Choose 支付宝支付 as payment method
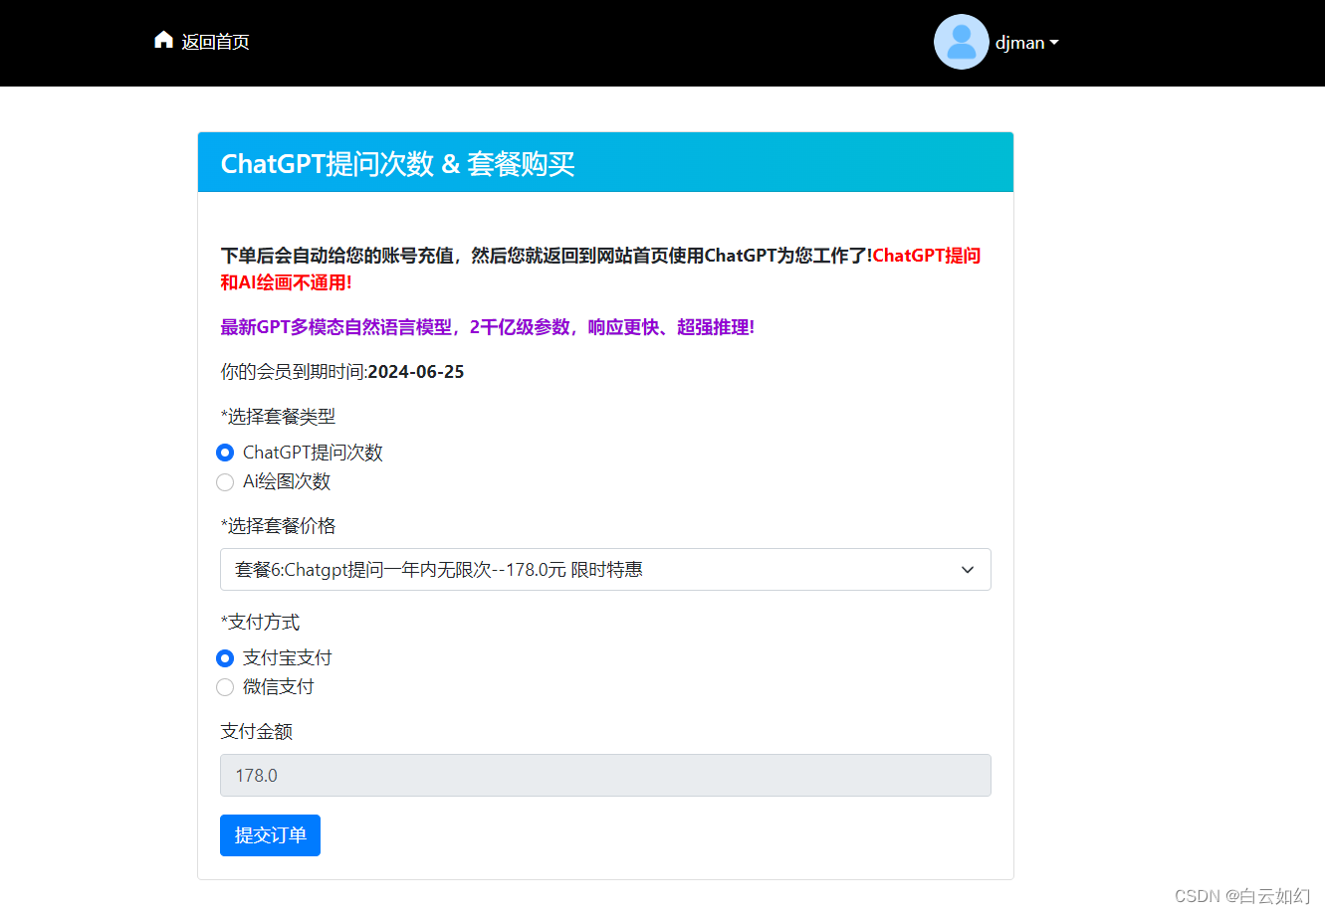This screenshot has width=1325, height=914. click(225, 658)
